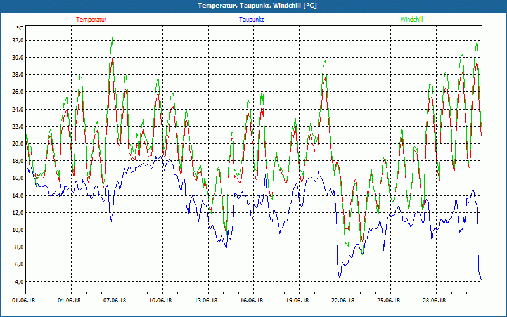Click the 12,0 y-axis value

[18, 212]
